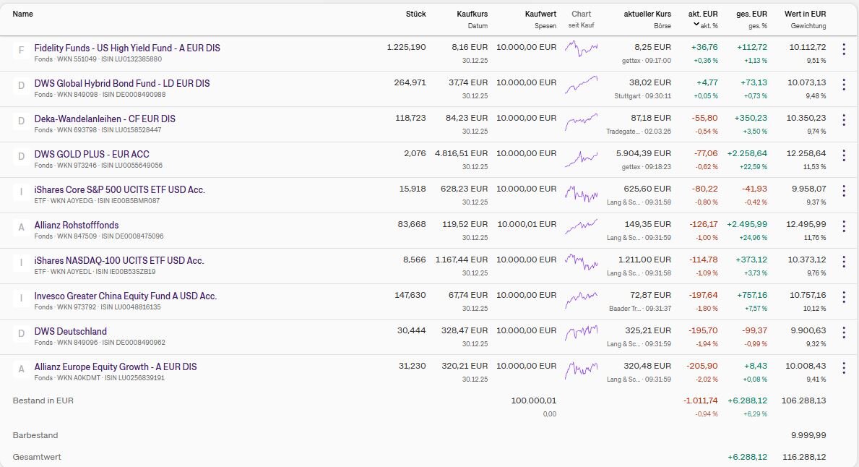
Task: Open three-dot menu for DWS Deutschland row
Action: [843, 333]
